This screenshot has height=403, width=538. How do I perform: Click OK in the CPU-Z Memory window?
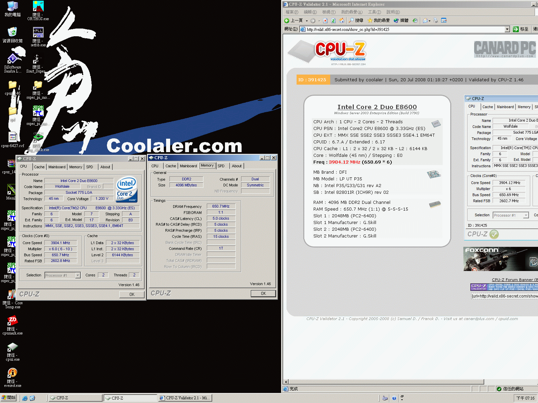point(263,294)
